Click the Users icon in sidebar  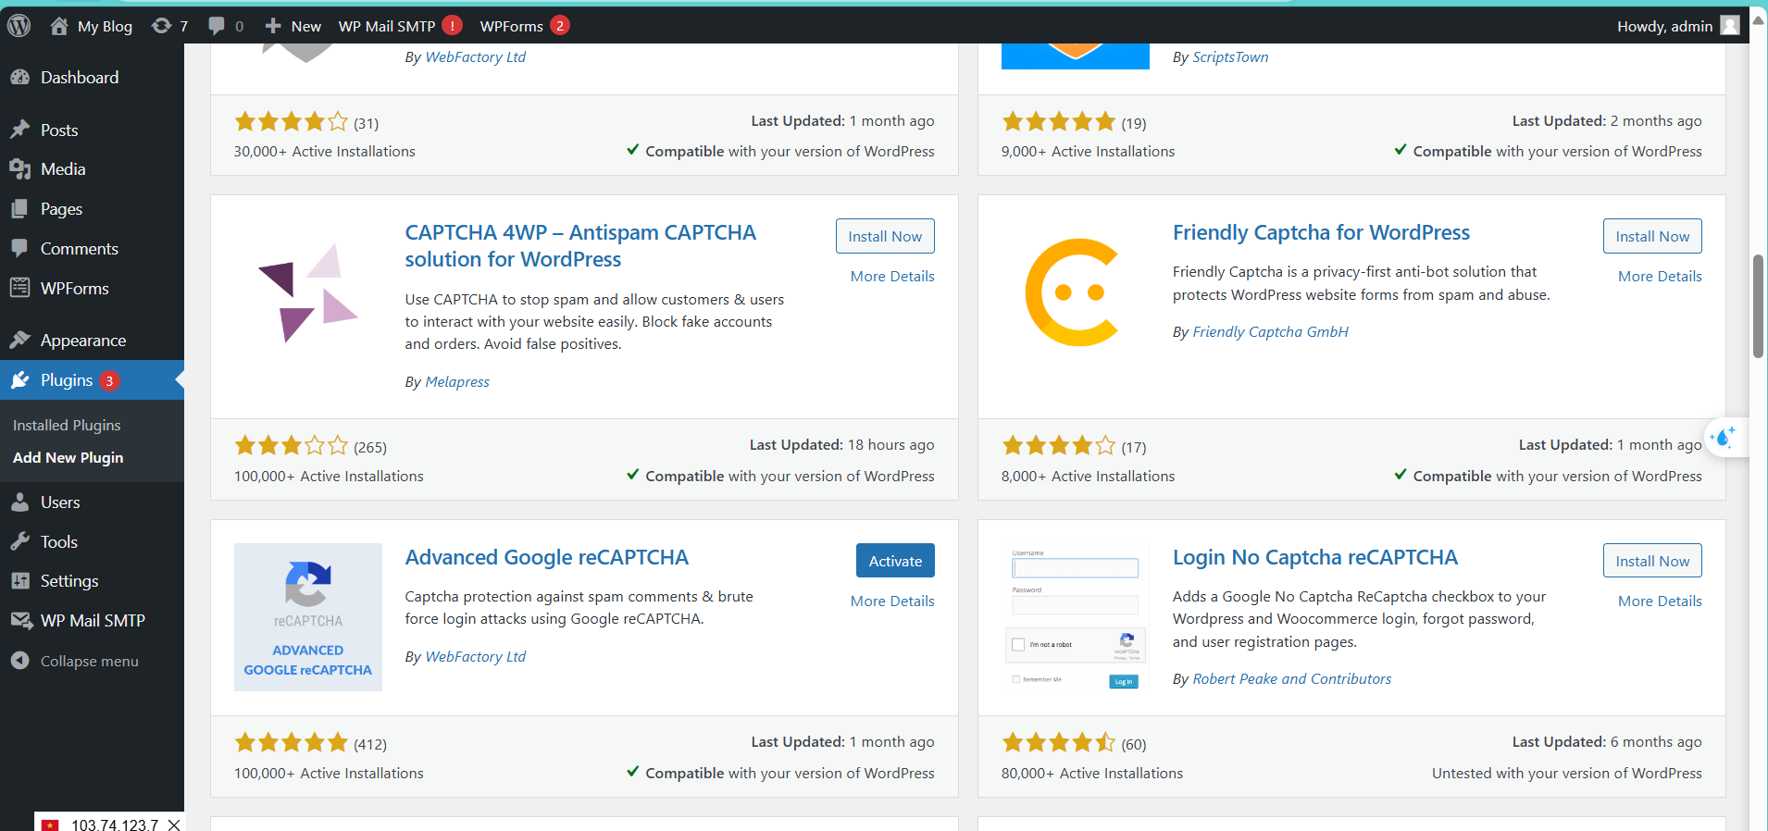[20, 502]
